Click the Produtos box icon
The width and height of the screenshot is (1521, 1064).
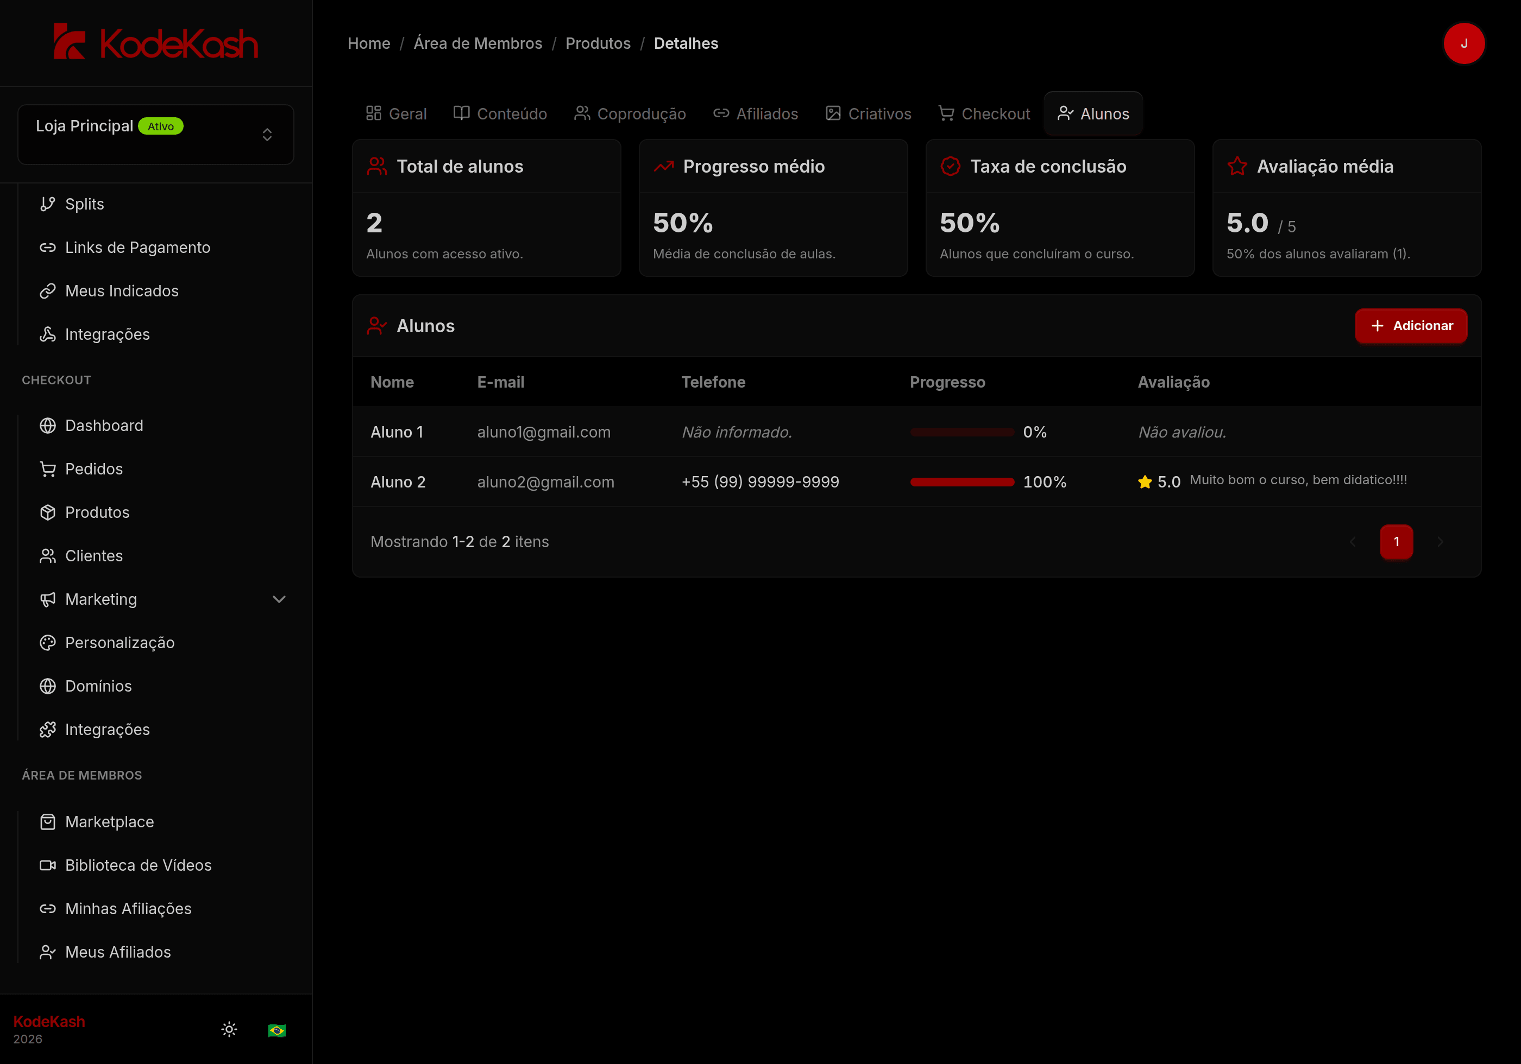pyautogui.click(x=48, y=512)
